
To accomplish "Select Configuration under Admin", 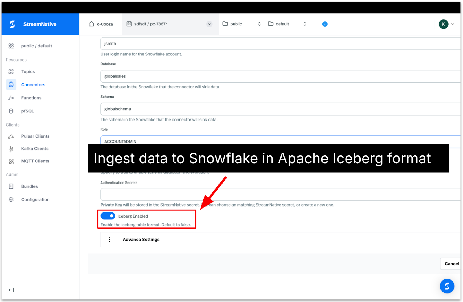I will click(x=35, y=199).
